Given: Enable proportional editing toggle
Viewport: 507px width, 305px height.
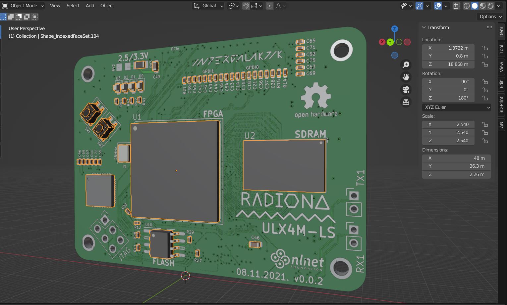Looking at the screenshot, I should coord(269,6).
